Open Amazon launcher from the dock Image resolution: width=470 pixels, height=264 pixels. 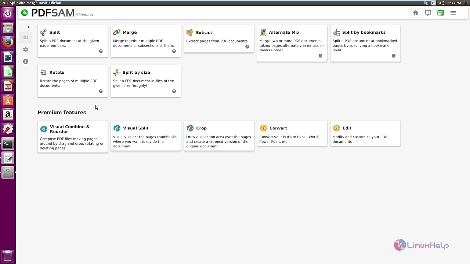[8, 115]
